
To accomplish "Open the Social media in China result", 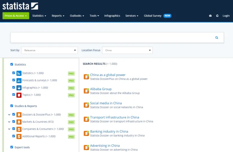I will [x=106, y=103].
